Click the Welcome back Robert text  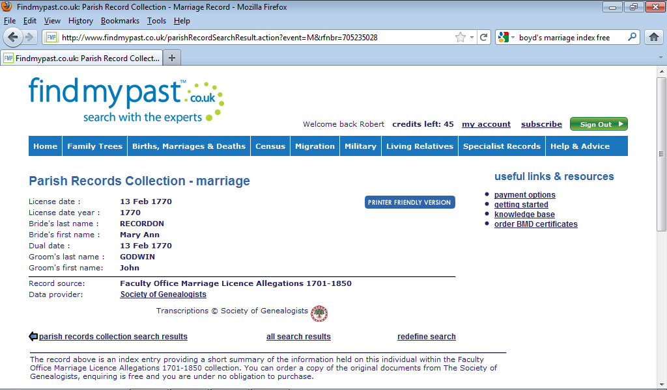click(343, 124)
